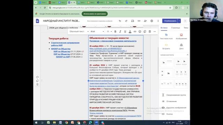The image size is (223, 125).
Task: Click the blue Publish button
Action: click(x=170, y=21)
